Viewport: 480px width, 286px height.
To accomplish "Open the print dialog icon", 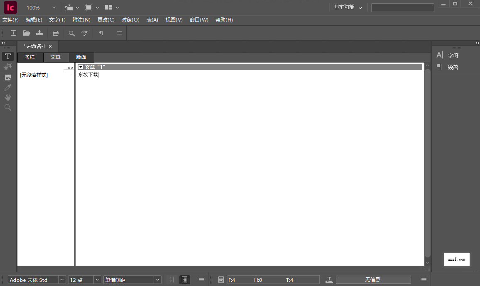I will 55,33.
